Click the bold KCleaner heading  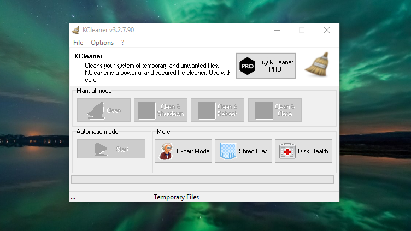pyautogui.click(x=89, y=56)
